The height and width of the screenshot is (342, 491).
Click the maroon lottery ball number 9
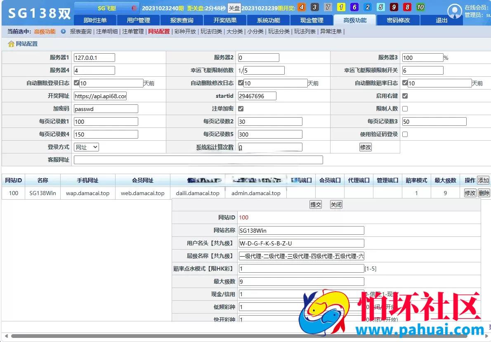coord(394,7)
